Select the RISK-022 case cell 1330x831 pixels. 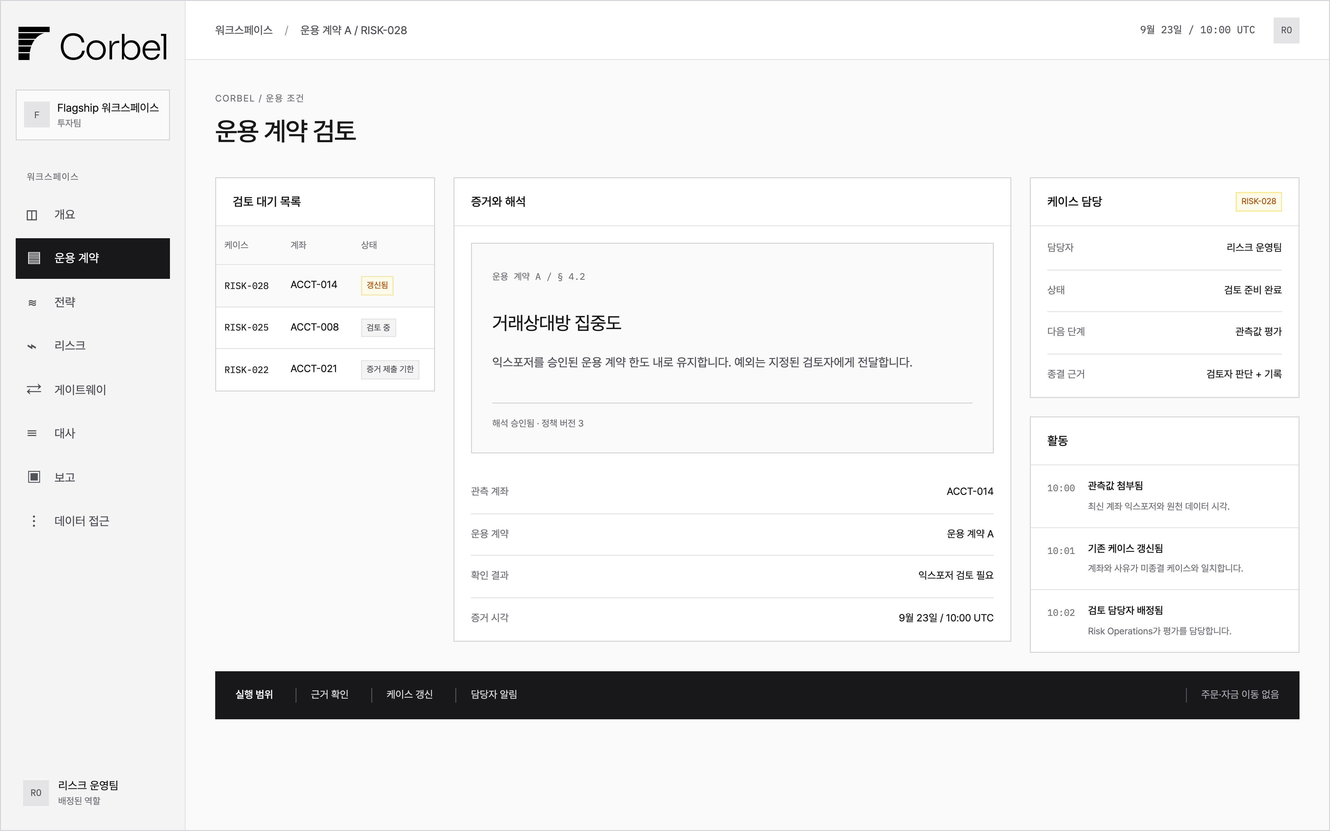[x=246, y=370]
